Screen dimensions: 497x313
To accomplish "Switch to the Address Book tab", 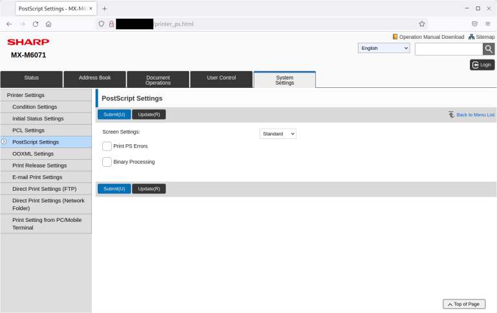I will (x=94, y=79).
